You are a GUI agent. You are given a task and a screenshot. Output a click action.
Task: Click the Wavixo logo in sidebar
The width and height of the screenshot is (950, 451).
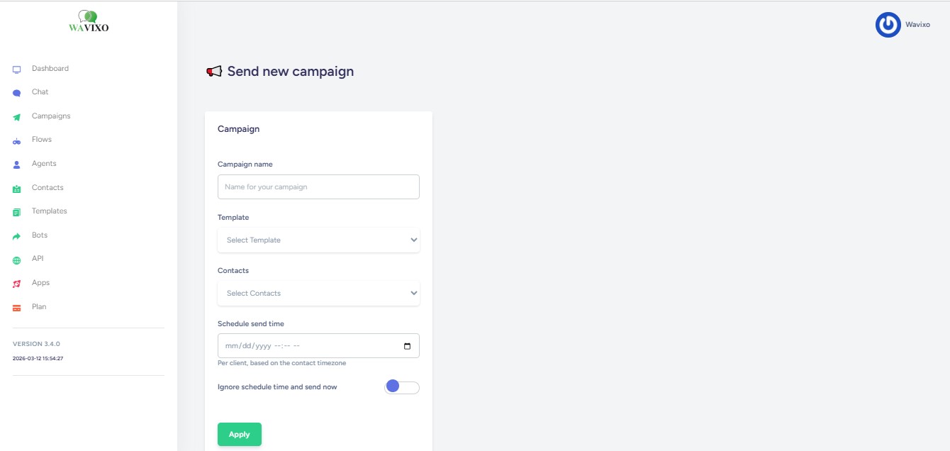pyautogui.click(x=89, y=23)
